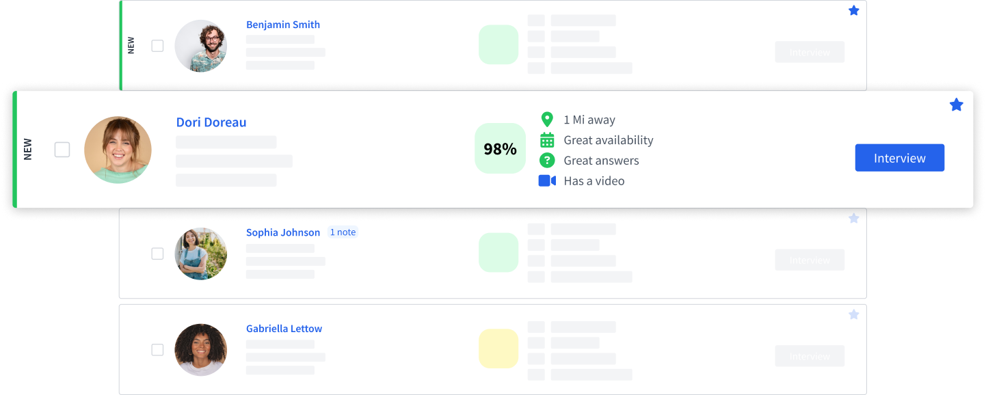Mark Gabriella Lettow's checkbox
The image size is (986, 395).
pyautogui.click(x=157, y=350)
